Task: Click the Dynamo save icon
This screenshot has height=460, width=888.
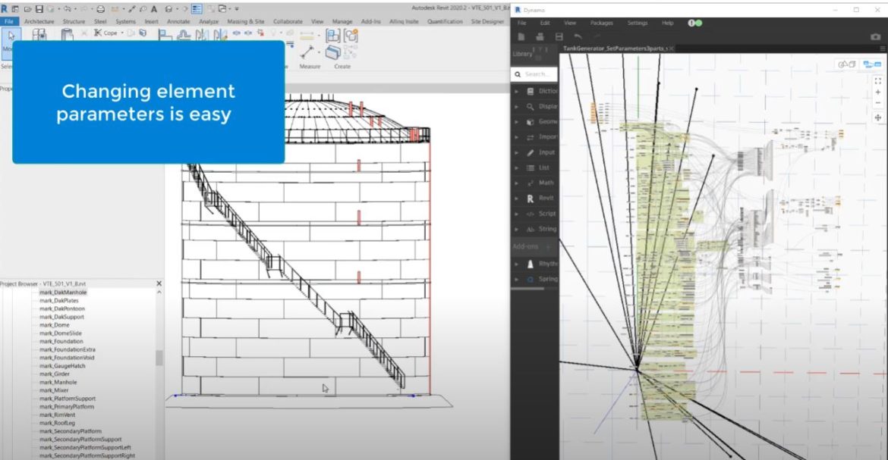Action: click(x=559, y=36)
